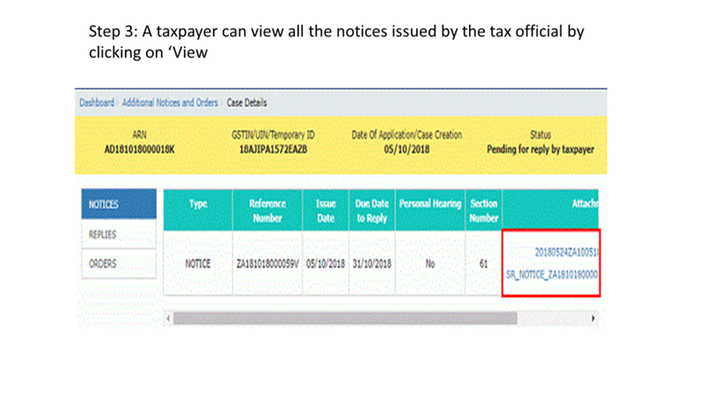
Task: Click the Type column header
Action: pos(199,204)
